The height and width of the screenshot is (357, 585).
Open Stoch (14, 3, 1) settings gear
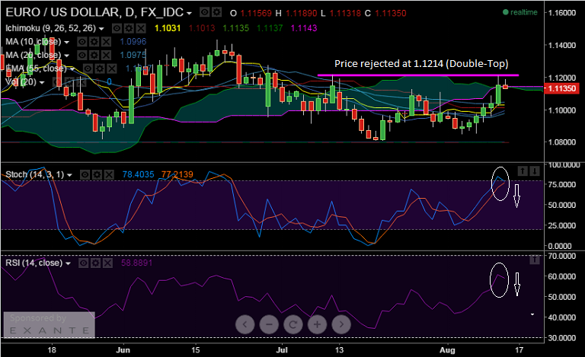pos(97,174)
